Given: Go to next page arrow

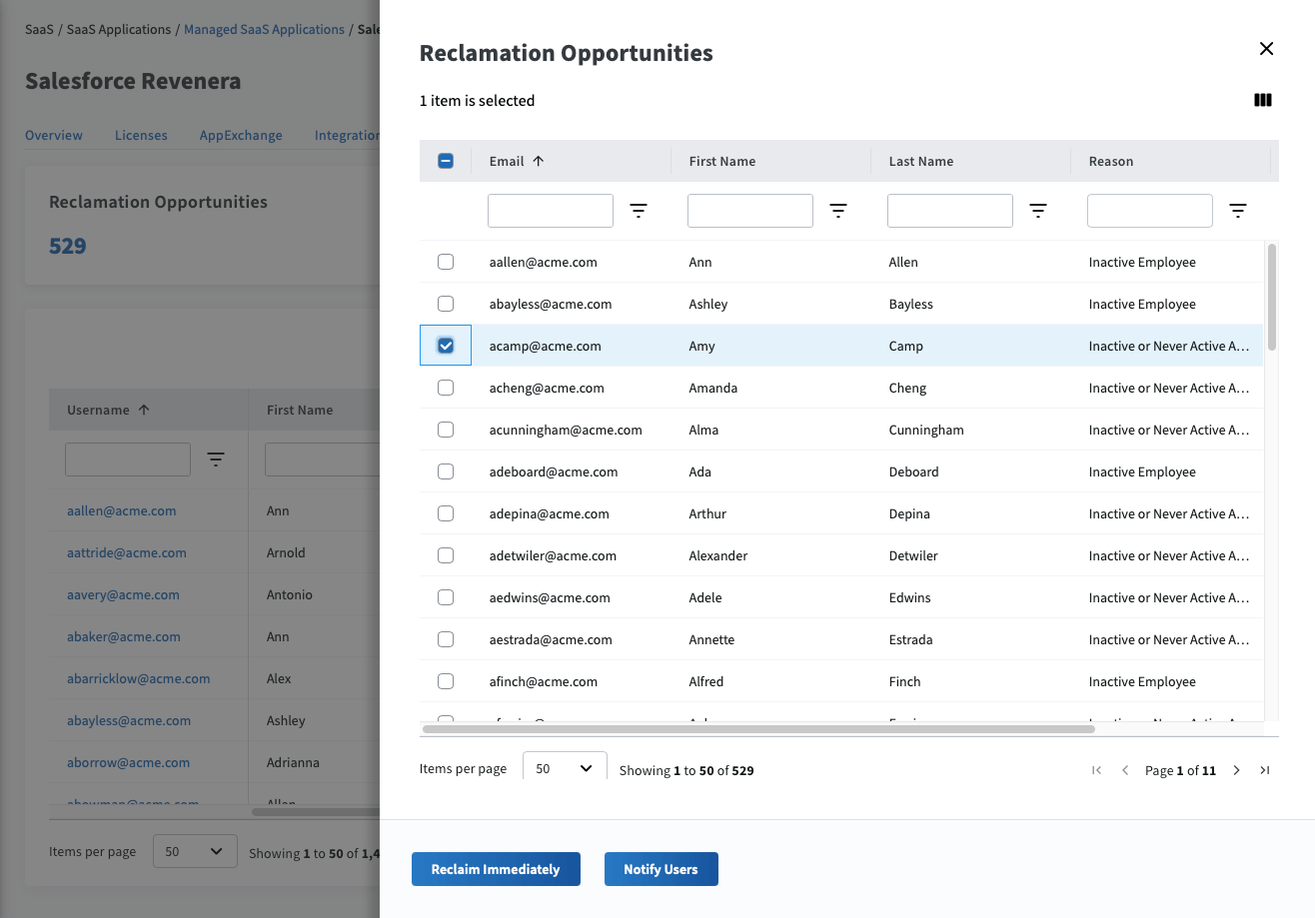Looking at the screenshot, I should (x=1236, y=770).
